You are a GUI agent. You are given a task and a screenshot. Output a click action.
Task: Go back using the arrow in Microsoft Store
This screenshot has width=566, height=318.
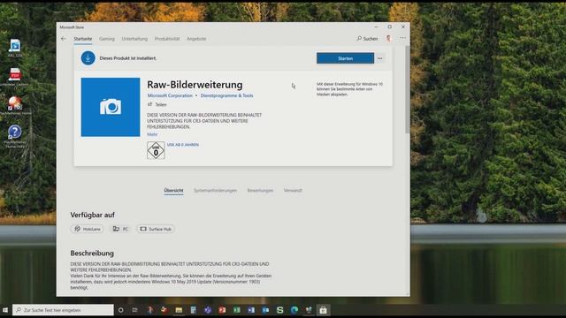coord(64,39)
